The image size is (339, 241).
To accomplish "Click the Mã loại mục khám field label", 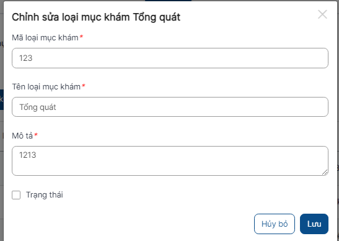I will pyautogui.click(x=45, y=38).
